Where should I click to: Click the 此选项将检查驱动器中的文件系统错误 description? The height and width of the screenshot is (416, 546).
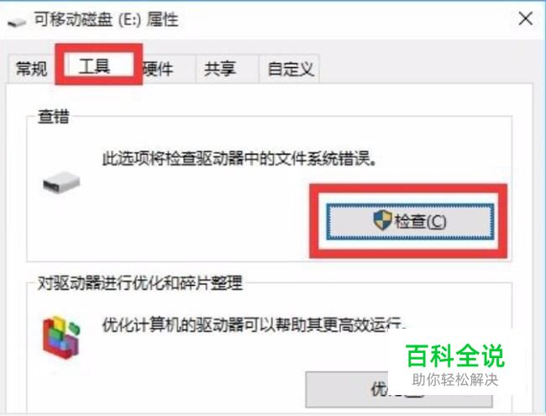tap(239, 159)
